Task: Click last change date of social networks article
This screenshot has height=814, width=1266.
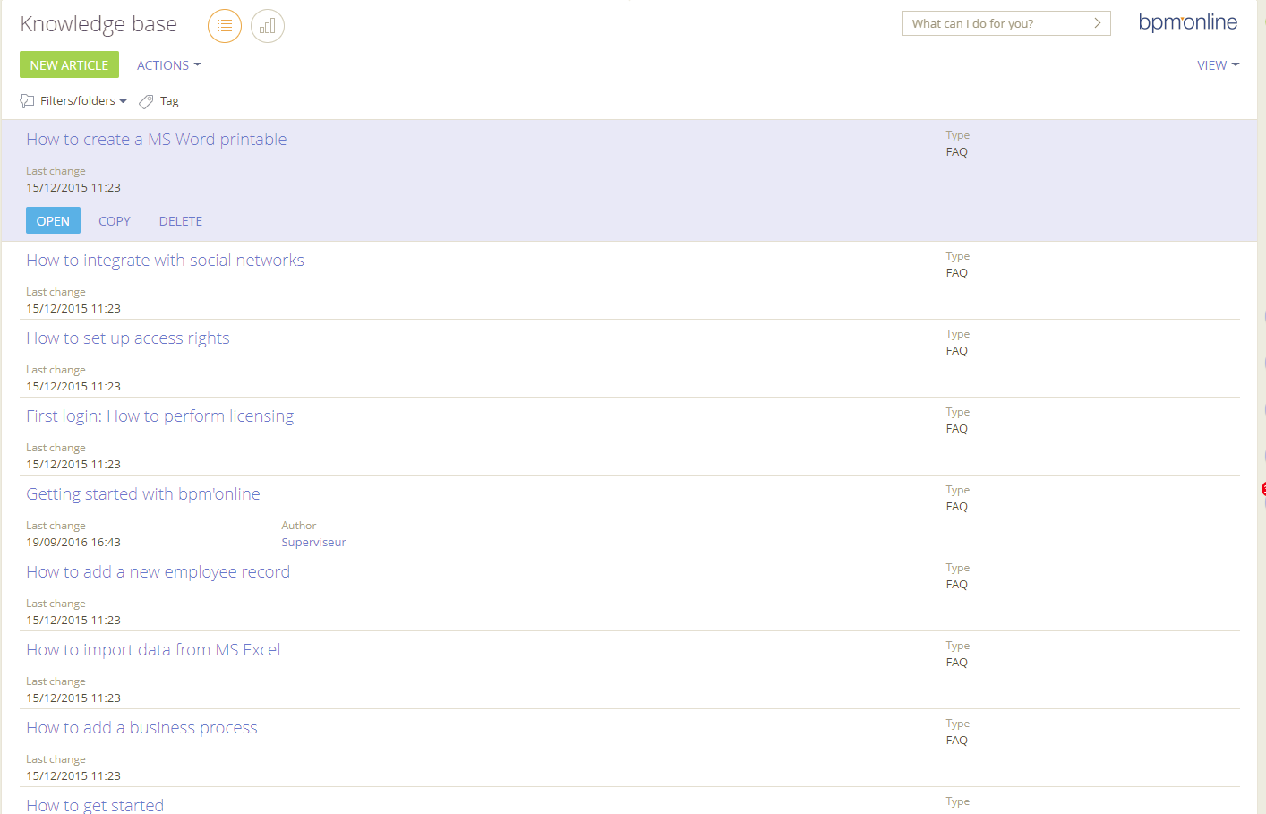Action: pyautogui.click(x=73, y=309)
